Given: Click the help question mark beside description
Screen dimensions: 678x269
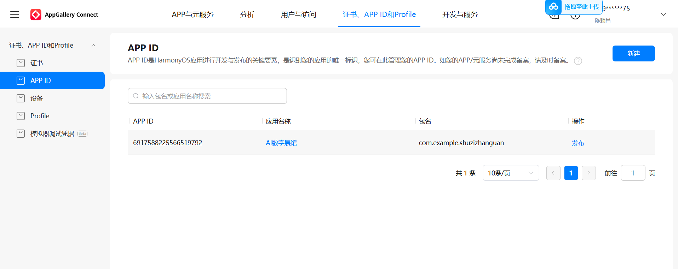Looking at the screenshot, I should [x=578, y=61].
